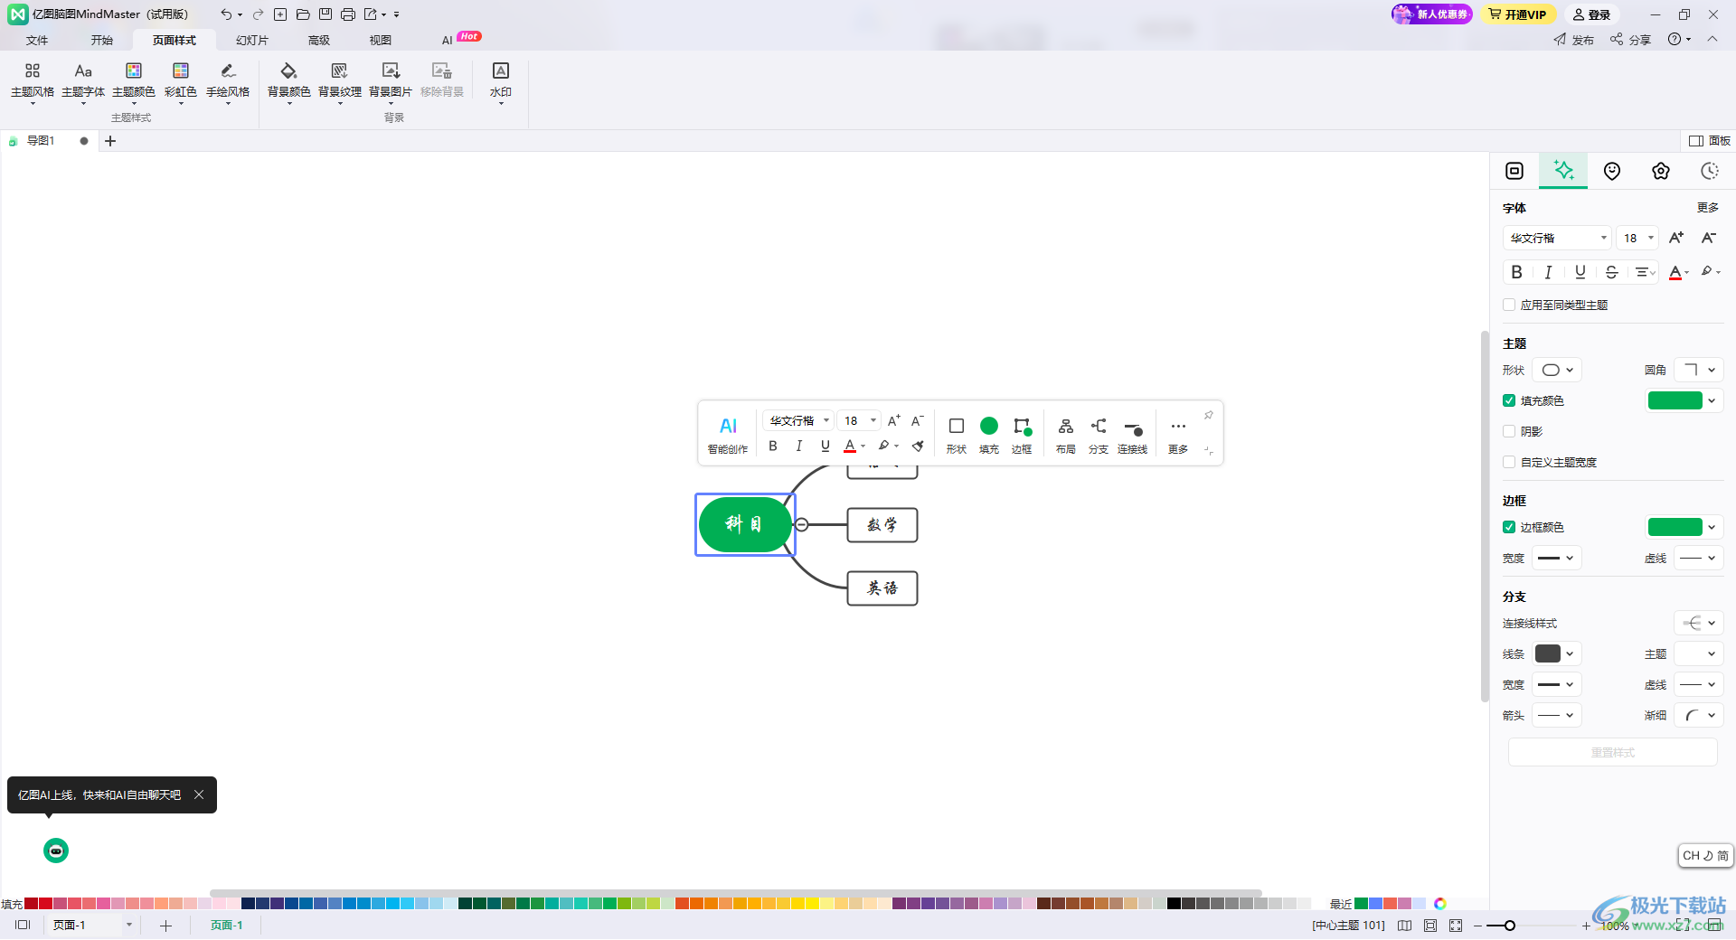
Task: Click 发布 publish button
Action: pos(1574,40)
